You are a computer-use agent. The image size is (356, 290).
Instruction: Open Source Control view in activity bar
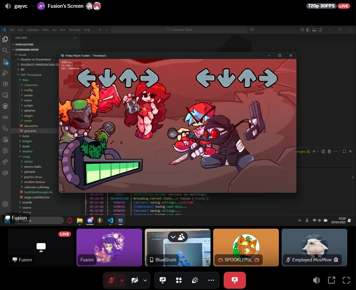[x=5, y=62]
